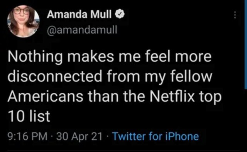
Task: Open the tweet's three-dot more options menu
Action: [235, 15]
